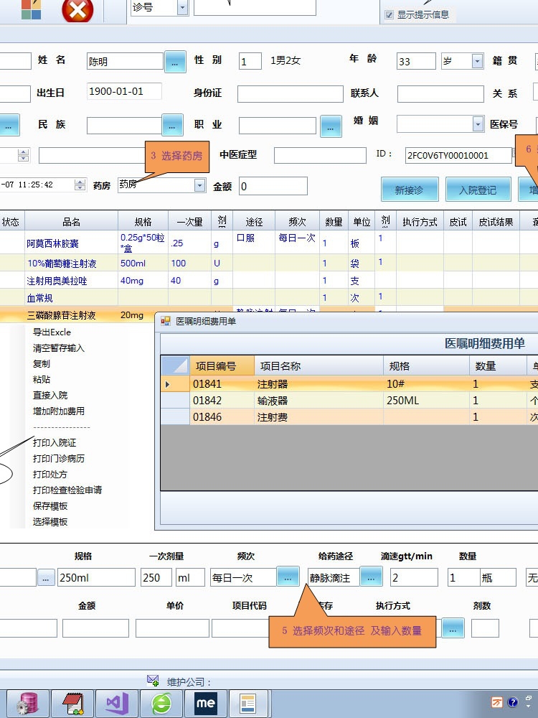This screenshot has width=538, height=718.
Task: Open the green browser icon in taskbar
Action: [161, 704]
